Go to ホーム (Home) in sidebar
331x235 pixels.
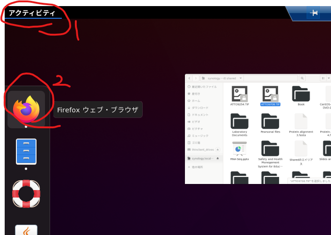coord(204,101)
